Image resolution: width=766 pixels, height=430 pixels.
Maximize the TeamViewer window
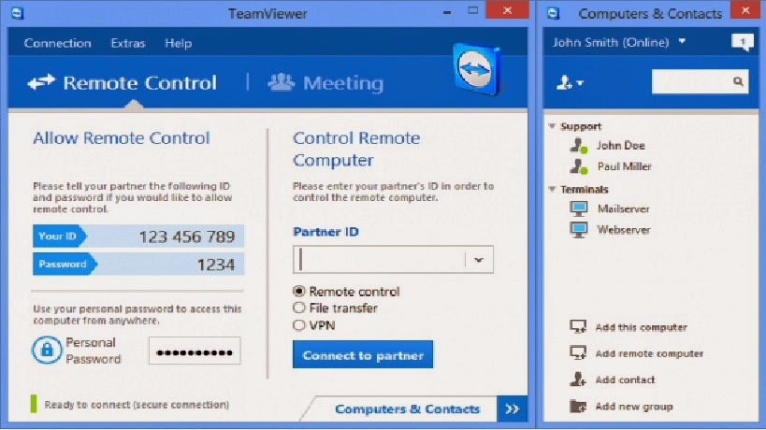tap(472, 10)
